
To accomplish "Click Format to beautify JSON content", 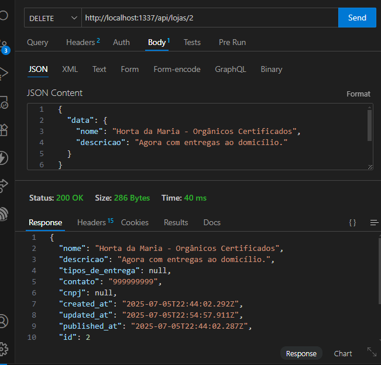I will 358,94.
